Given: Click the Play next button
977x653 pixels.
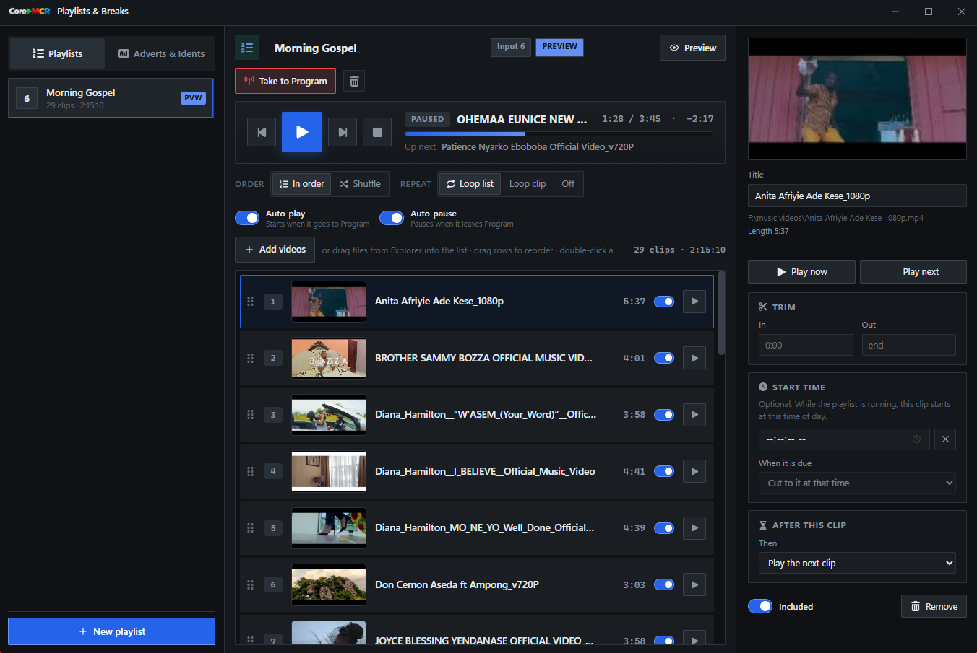Looking at the screenshot, I should [x=913, y=272].
